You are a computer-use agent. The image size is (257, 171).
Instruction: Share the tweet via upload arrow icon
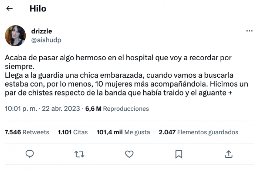tap(229, 154)
